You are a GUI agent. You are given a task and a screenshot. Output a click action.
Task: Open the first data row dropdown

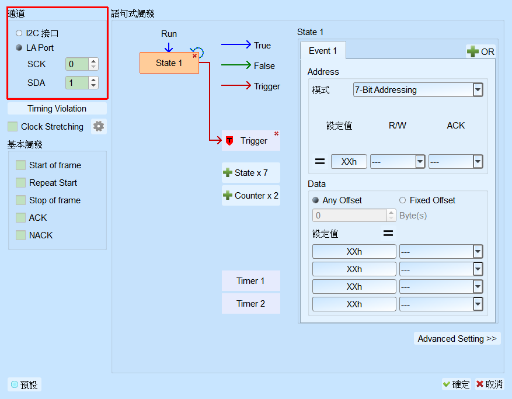click(441, 252)
